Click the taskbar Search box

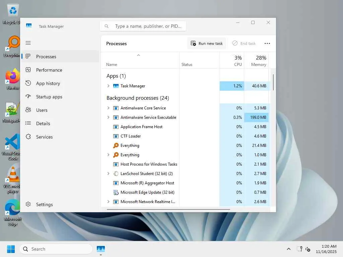(56, 249)
